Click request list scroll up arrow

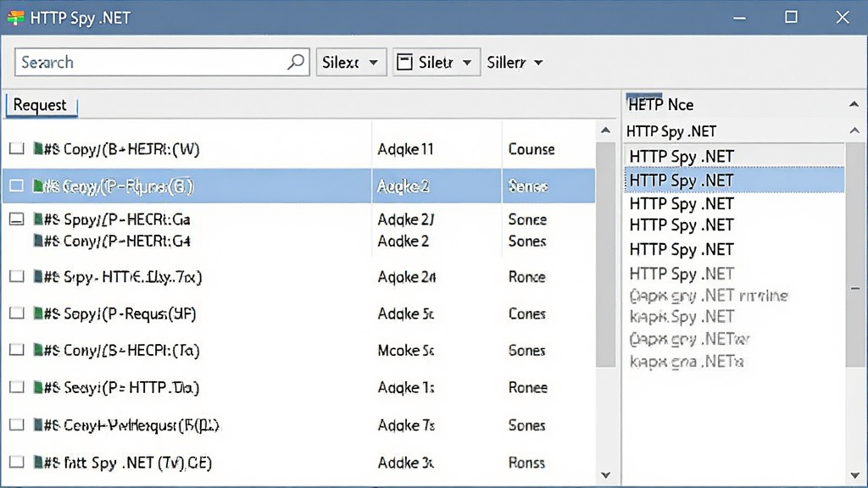605,130
